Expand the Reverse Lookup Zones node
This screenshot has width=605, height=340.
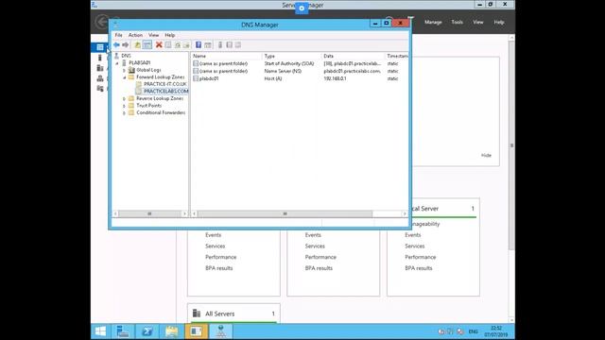pyautogui.click(x=124, y=98)
